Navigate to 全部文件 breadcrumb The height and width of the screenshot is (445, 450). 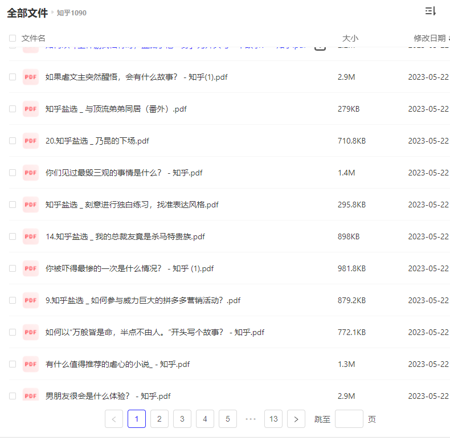tap(27, 13)
